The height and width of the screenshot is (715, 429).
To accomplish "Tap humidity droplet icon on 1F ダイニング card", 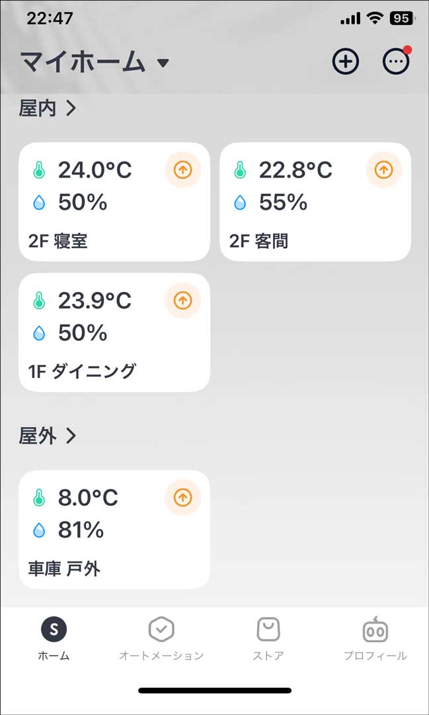I will [x=39, y=334].
